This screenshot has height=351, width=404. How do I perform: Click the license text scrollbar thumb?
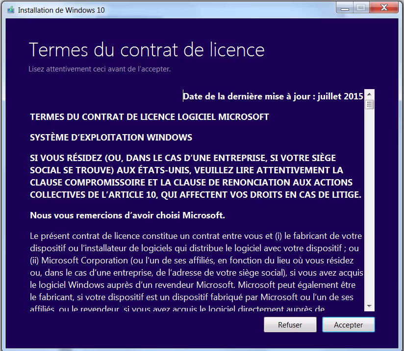click(x=370, y=104)
